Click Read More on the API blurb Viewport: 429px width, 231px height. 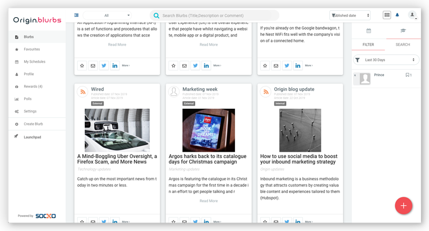point(117,44)
